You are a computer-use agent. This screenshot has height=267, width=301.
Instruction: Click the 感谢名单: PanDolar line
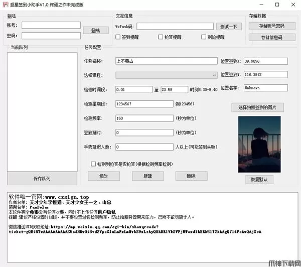tap(29, 207)
